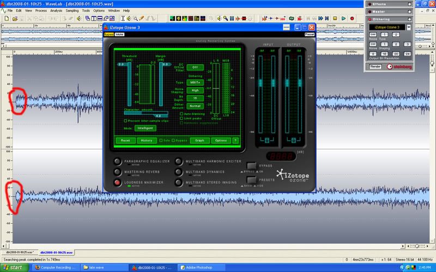Click the Ozone History button
Viewport: 436px width, 272px height.
click(147, 140)
